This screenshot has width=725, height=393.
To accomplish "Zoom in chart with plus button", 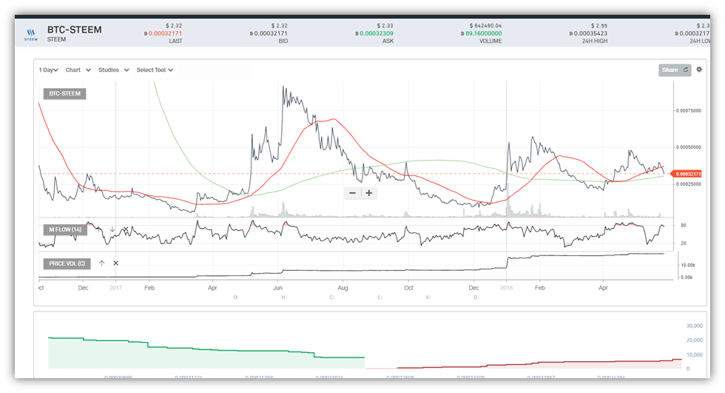I will pyautogui.click(x=369, y=193).
